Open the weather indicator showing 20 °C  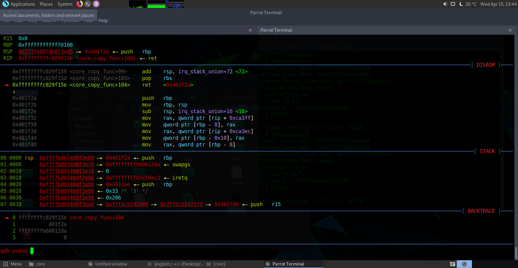(468, 4)
